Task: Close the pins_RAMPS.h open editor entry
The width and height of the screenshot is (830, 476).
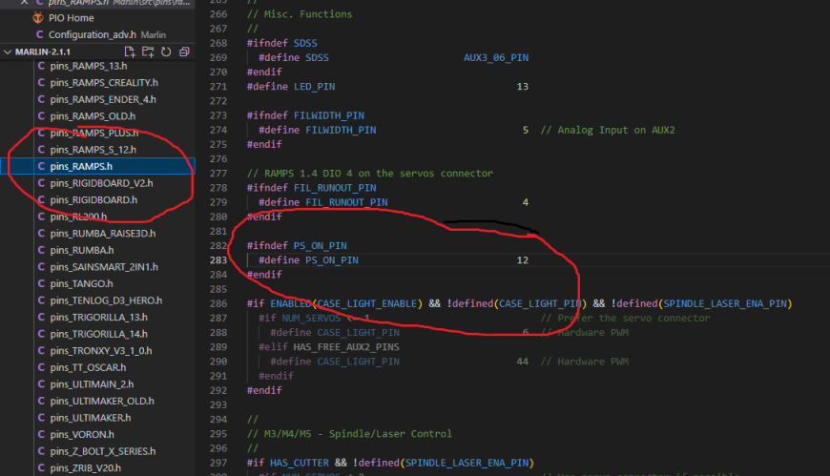Action: (x=26, y=4)
